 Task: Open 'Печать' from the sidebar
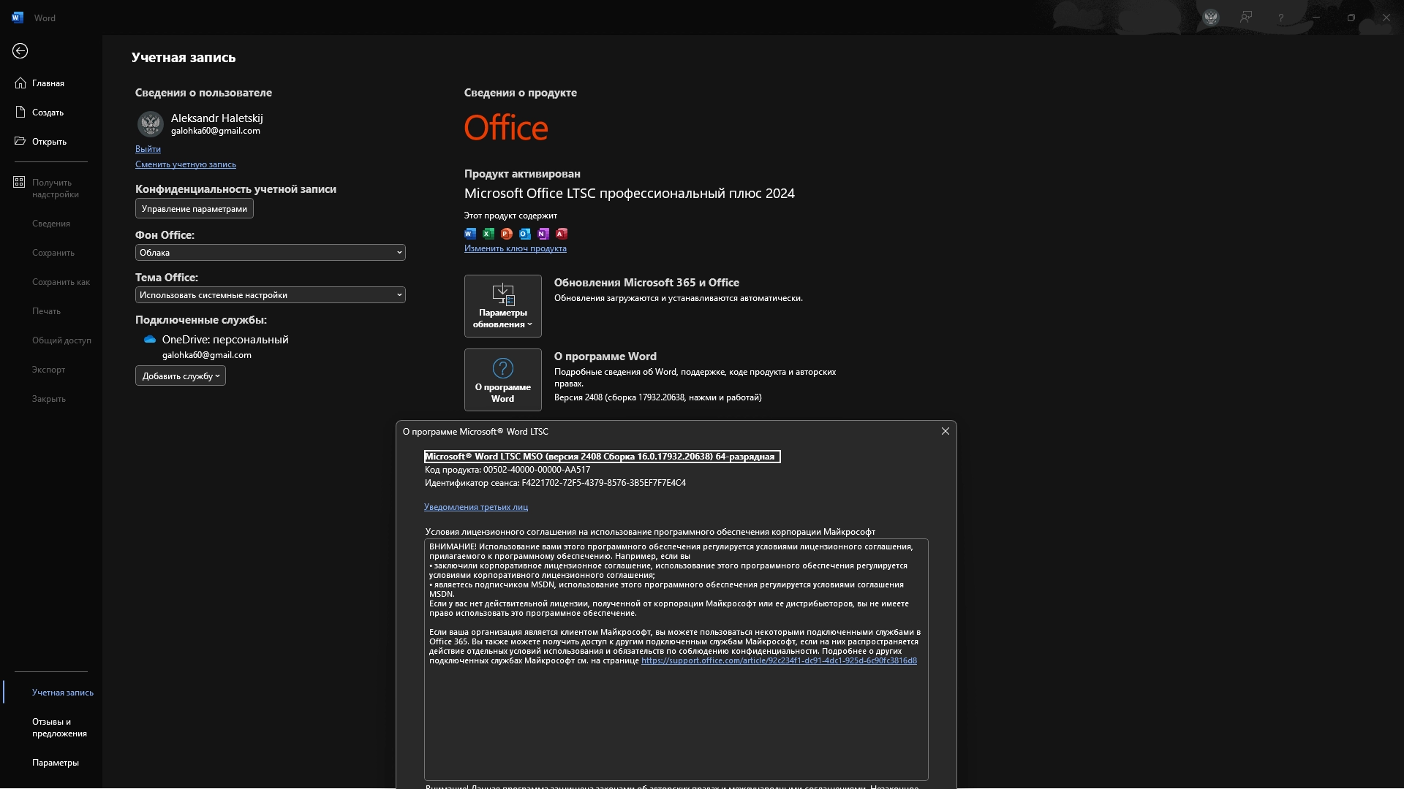tap(46, 310)
